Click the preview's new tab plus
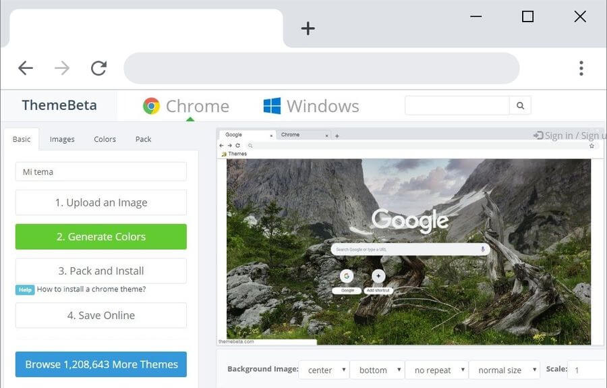Viewport: 607px width, 388px height. click(x=337, y=136)
